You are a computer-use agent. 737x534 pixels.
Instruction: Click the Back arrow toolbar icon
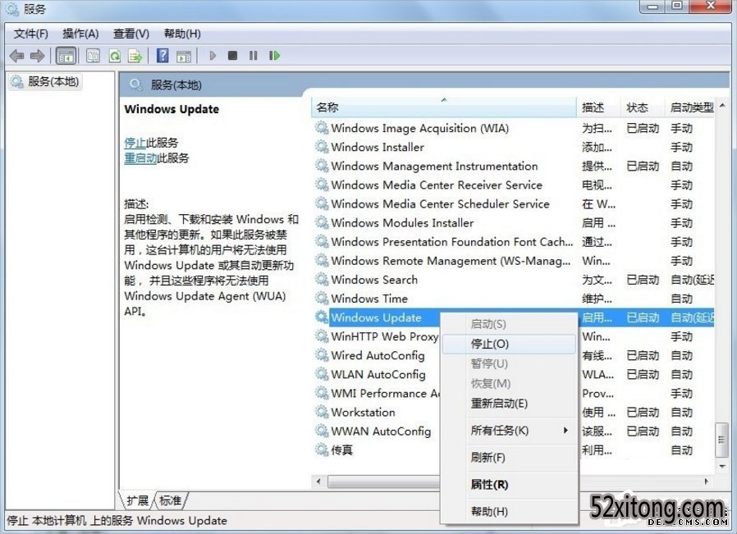17,56
